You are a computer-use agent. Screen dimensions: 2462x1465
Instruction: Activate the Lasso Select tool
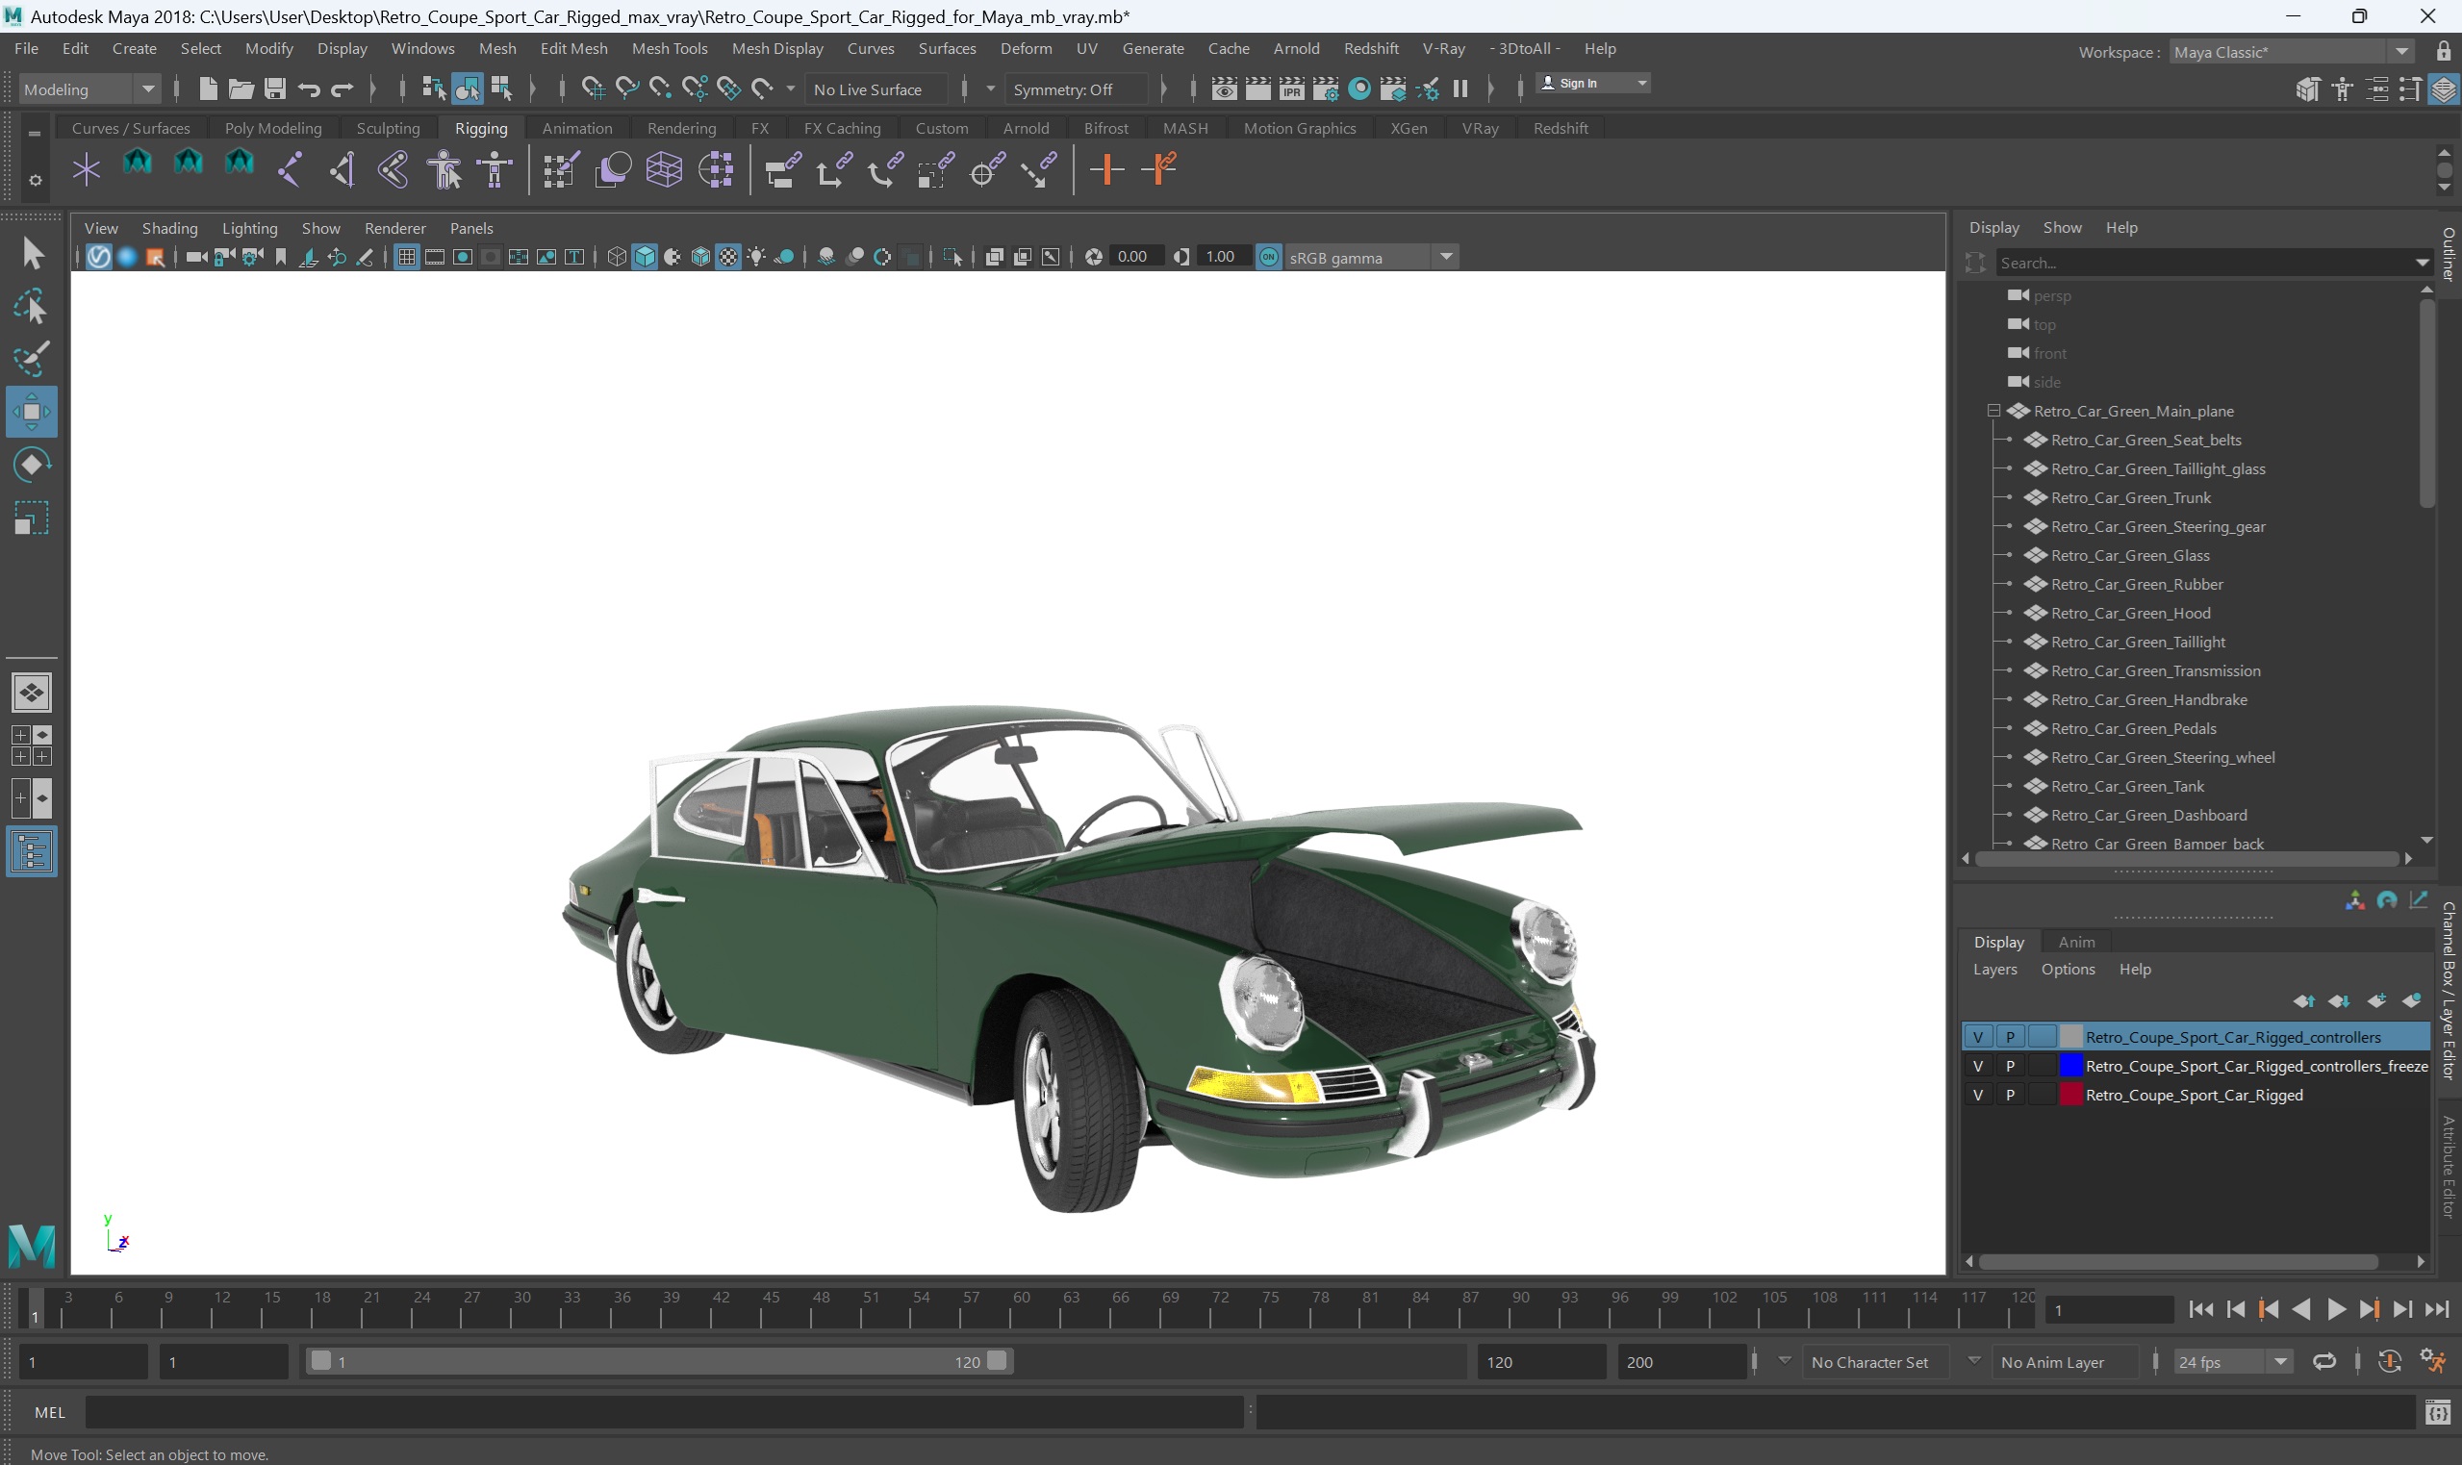pos(32,306)
